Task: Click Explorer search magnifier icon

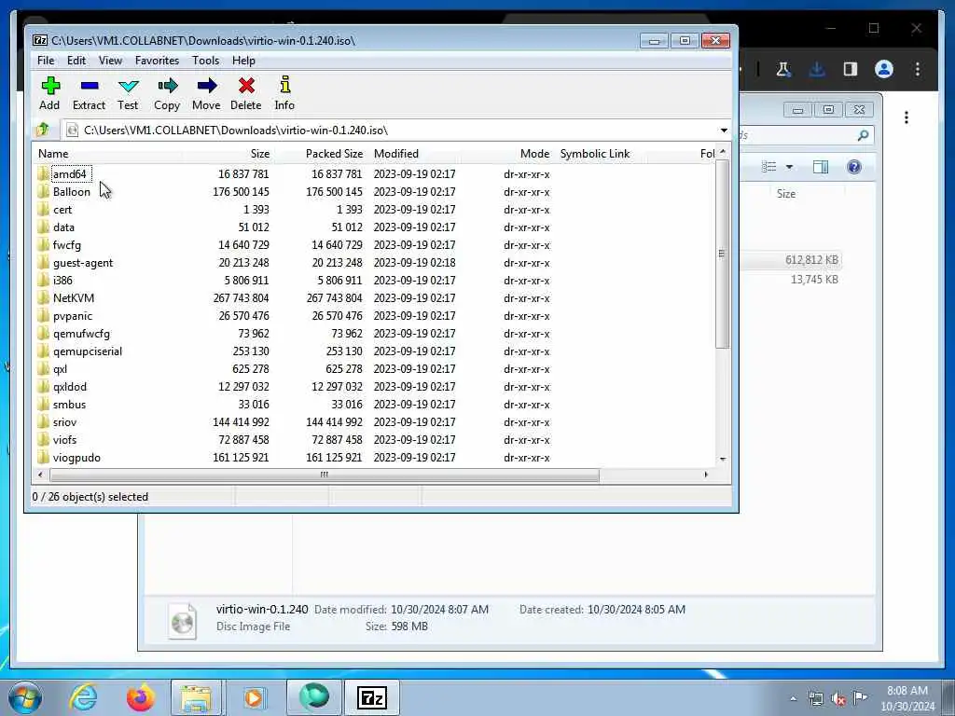Action: (863, 135)
